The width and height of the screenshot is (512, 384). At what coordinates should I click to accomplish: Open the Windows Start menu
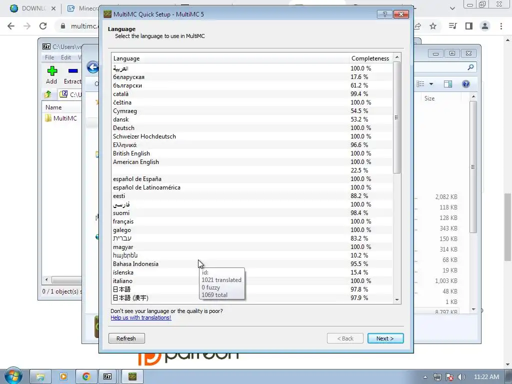click(x=13, y=375)
